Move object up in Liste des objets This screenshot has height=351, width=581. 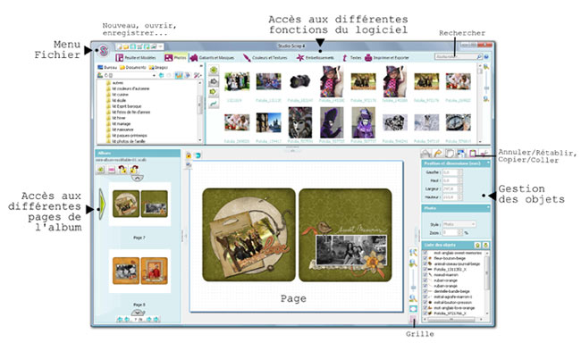477,245
